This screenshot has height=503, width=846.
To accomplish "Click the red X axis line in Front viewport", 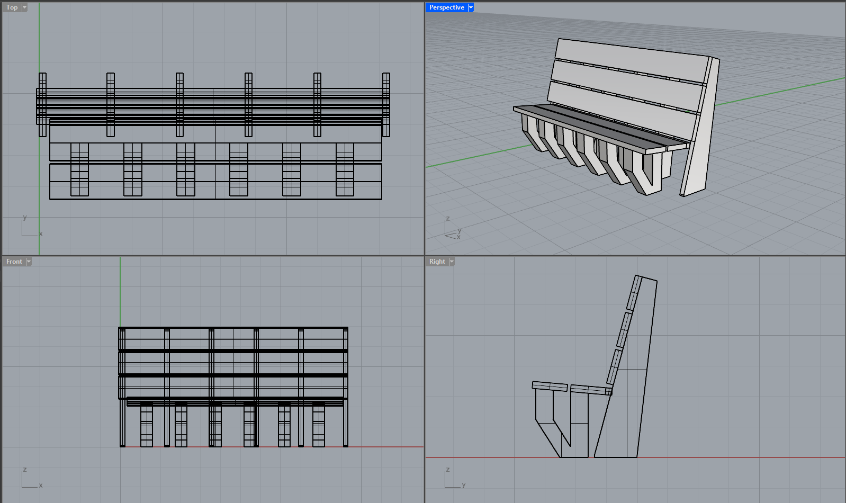I will [x=386, y=447].
